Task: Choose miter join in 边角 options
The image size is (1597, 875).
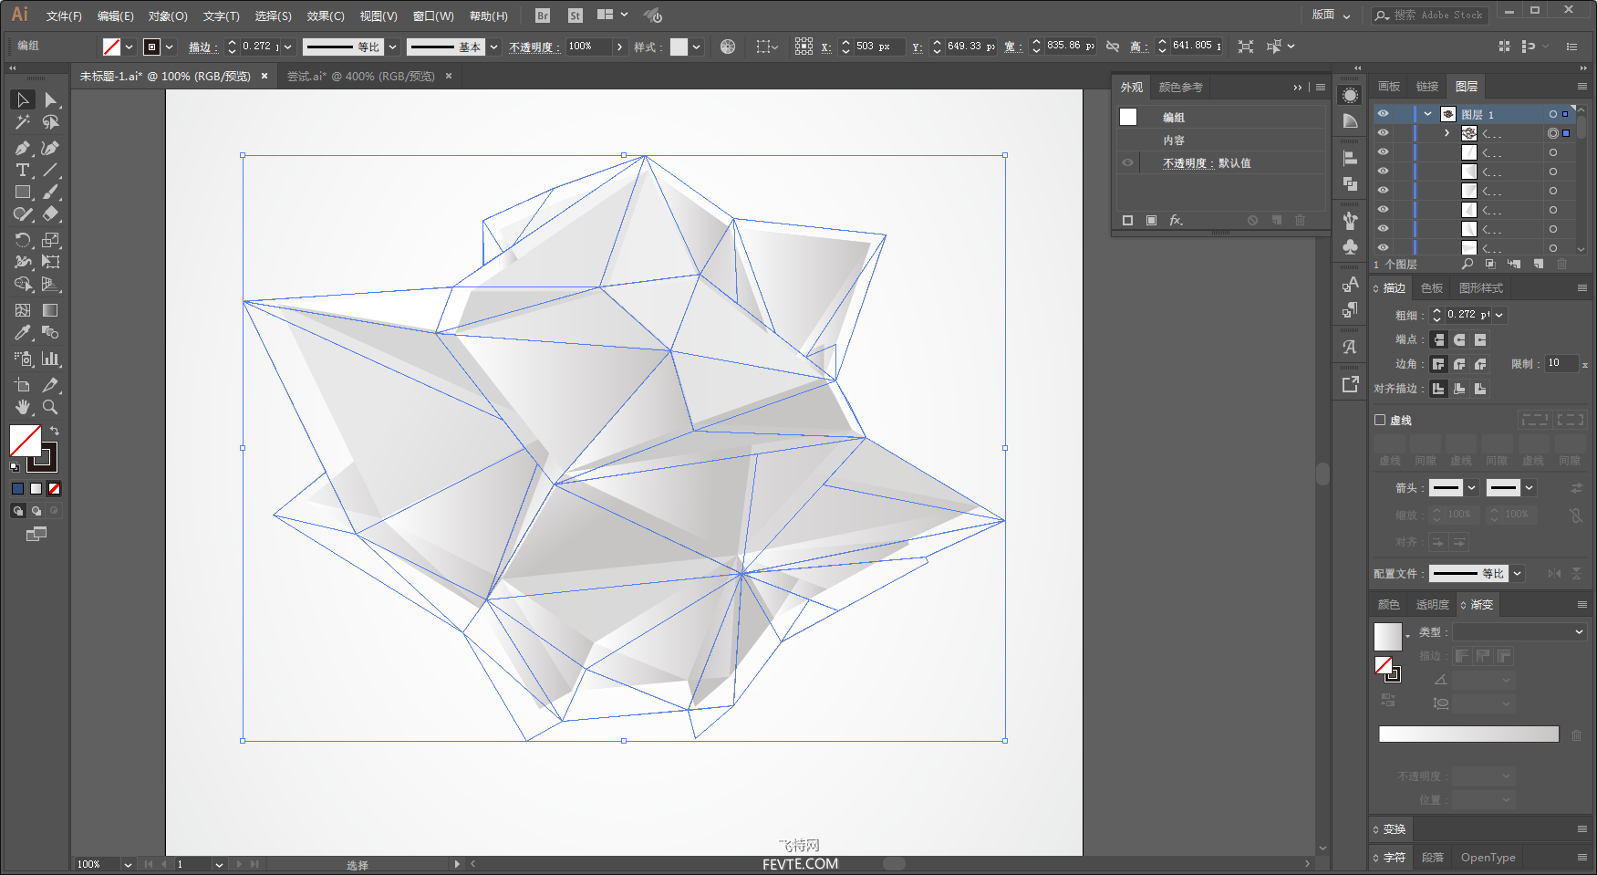Action: 1438,364
